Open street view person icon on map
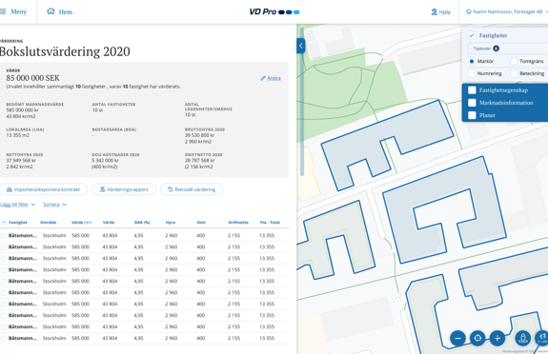Image resolution: width=548 pixels, height=354 pixels. coord(523,338)
